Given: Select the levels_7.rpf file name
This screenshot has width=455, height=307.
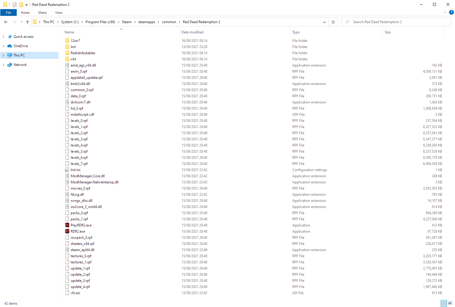Looking at the screenshot, I should [79, 164].
